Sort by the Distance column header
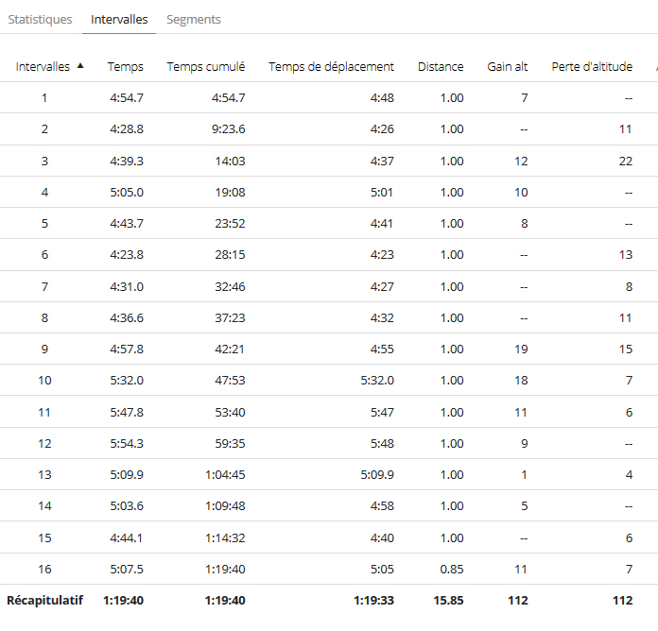 click(x=441, y=67)
